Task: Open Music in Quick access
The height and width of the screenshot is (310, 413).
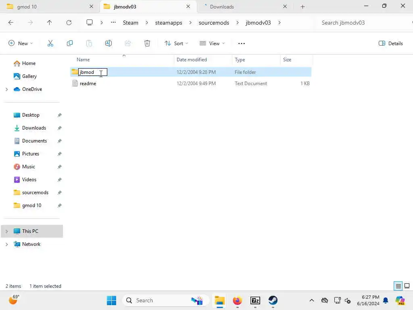Action: 29,167
